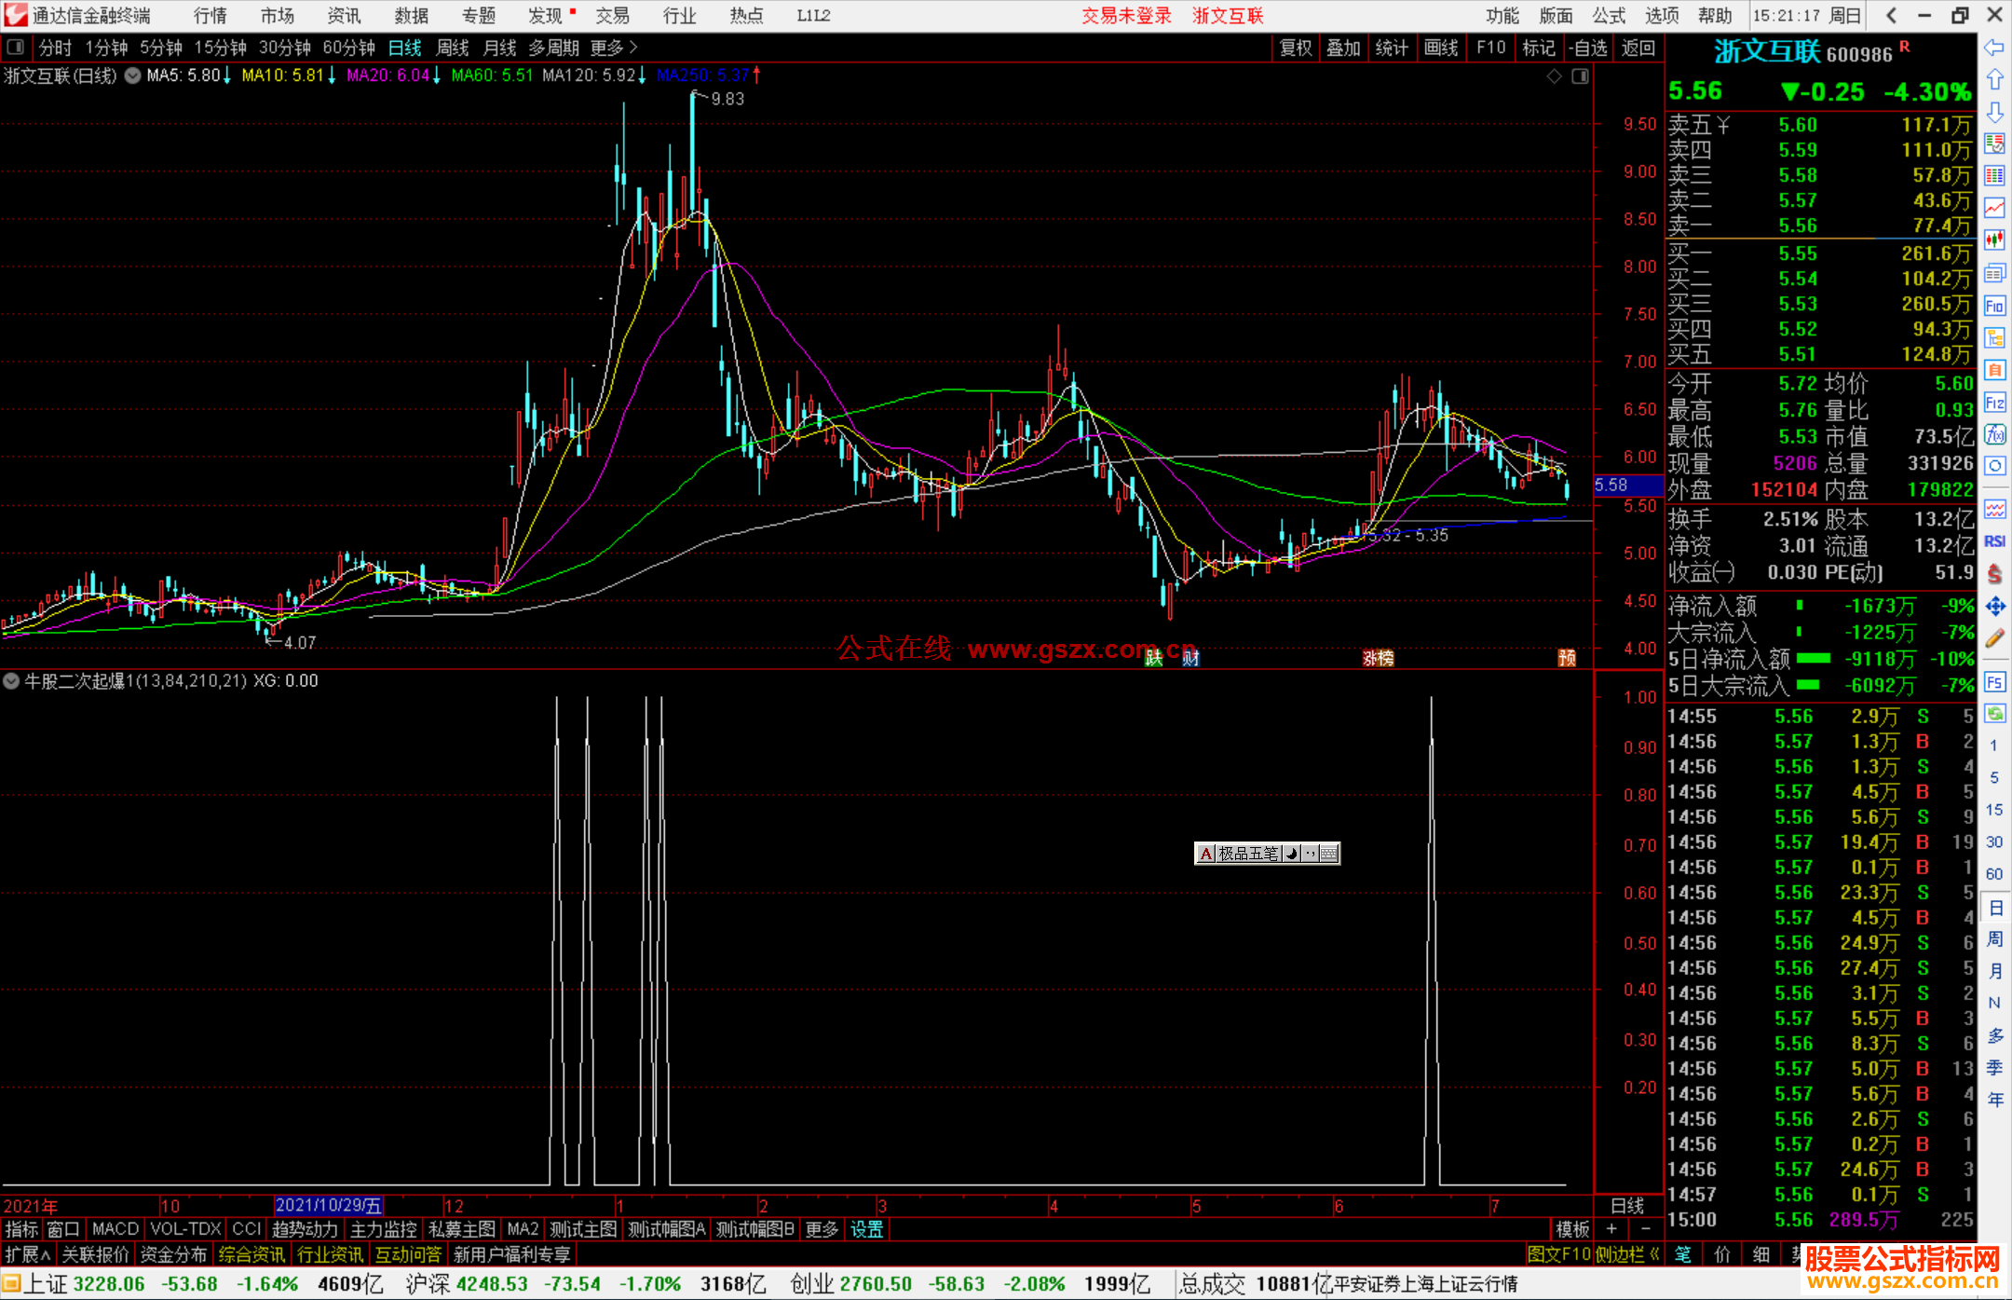Switch to the 周线 period tab
This screenshot has height=1300, width=2012.
[x=453, y=48]
